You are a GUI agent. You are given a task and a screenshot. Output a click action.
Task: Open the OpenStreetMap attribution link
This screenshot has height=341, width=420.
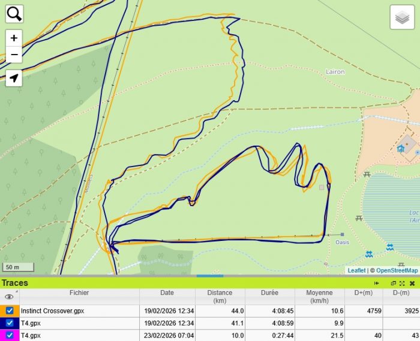pyautogui.click(x=397, y=271)
